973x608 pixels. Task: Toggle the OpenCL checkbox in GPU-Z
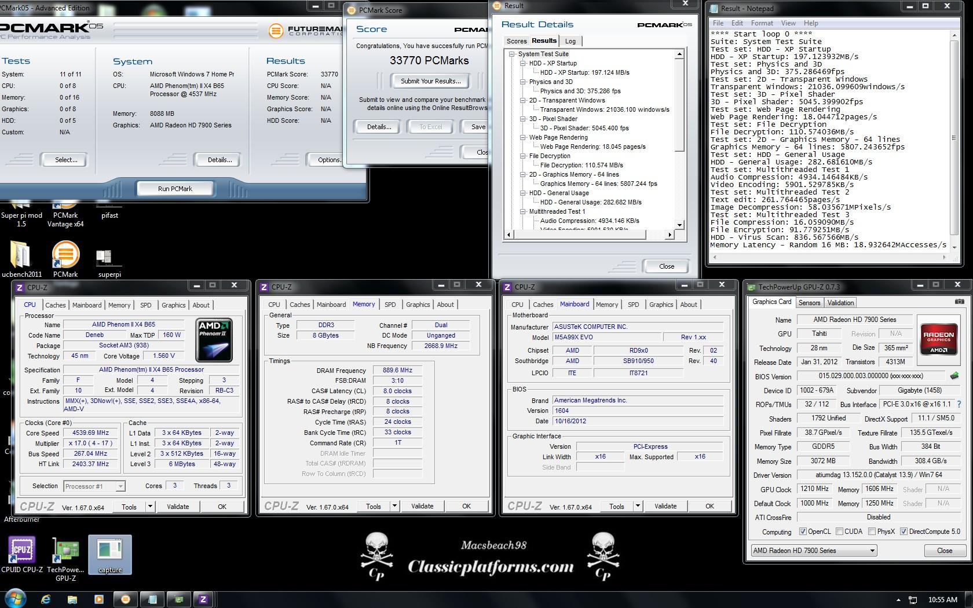click(802, 532)
